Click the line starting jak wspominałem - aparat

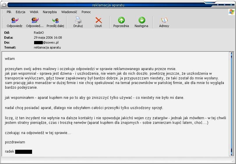(x=94, y=98)
